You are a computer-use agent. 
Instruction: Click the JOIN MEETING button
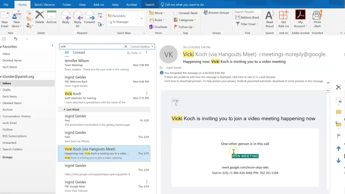click(245, 156)
